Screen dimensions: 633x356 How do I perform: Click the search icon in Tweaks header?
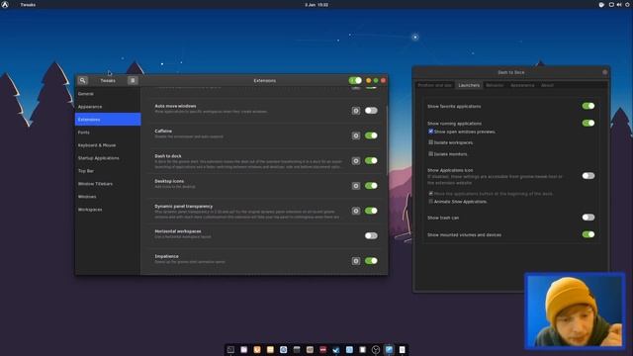[x=83, y=80]
